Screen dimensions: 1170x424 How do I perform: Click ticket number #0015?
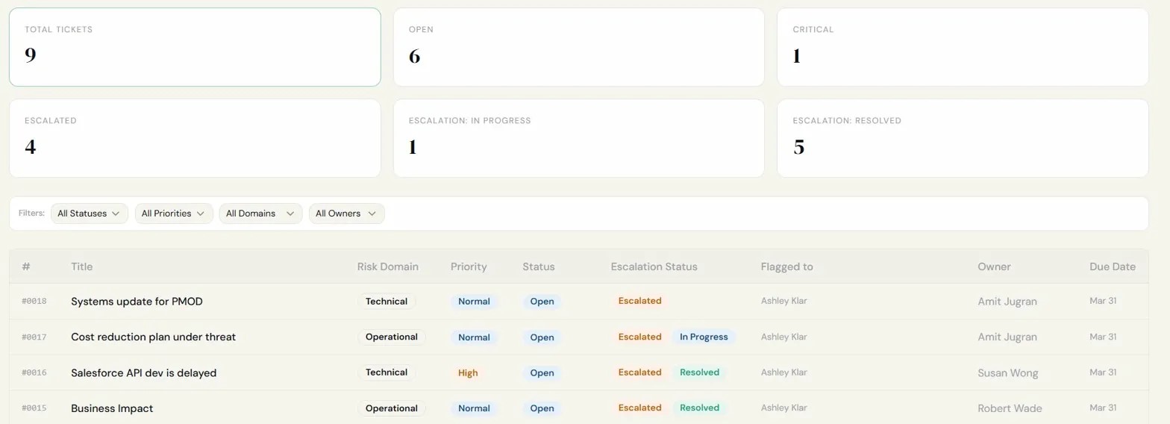(34, 408)
